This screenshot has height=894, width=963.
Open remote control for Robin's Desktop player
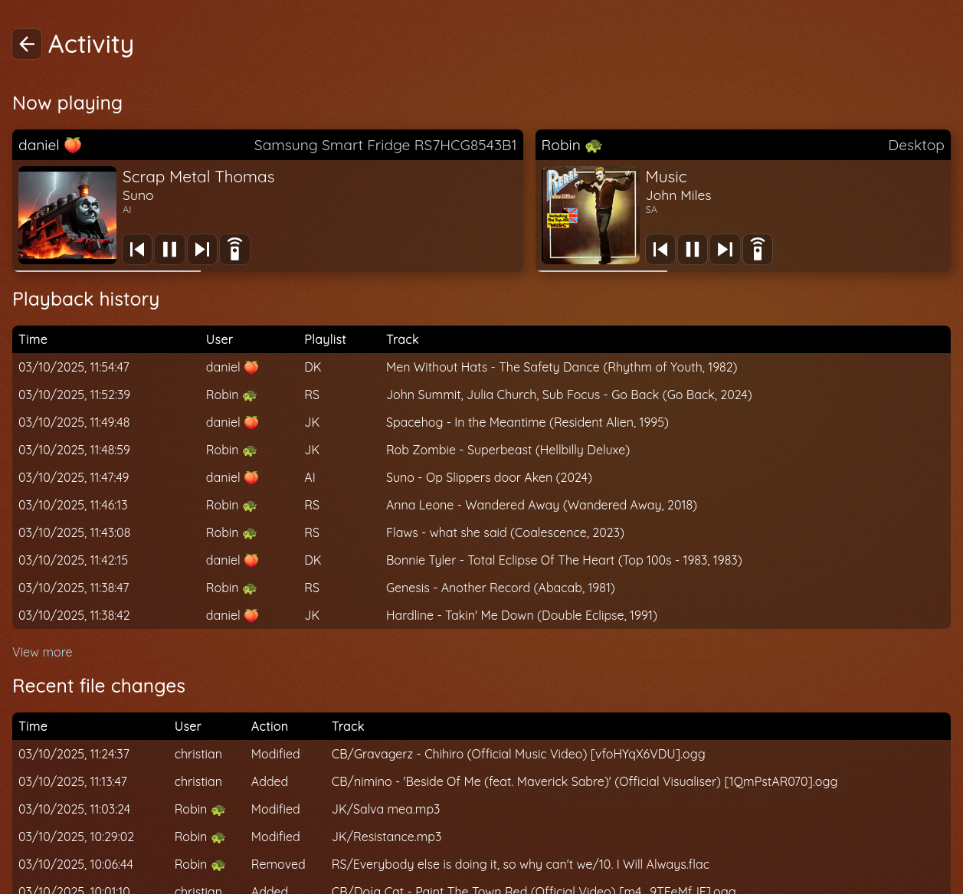pos(757,250)
